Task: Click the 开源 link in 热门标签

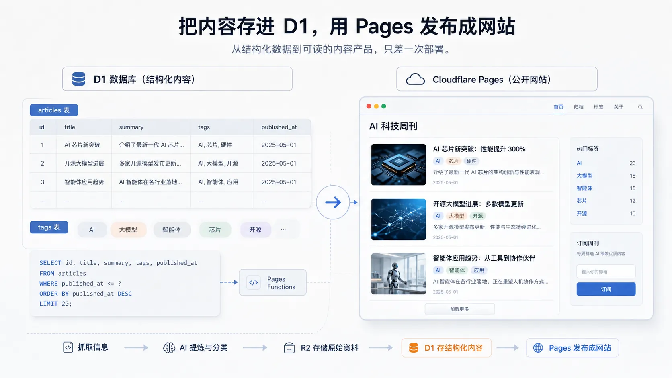Action: (582, 214)
